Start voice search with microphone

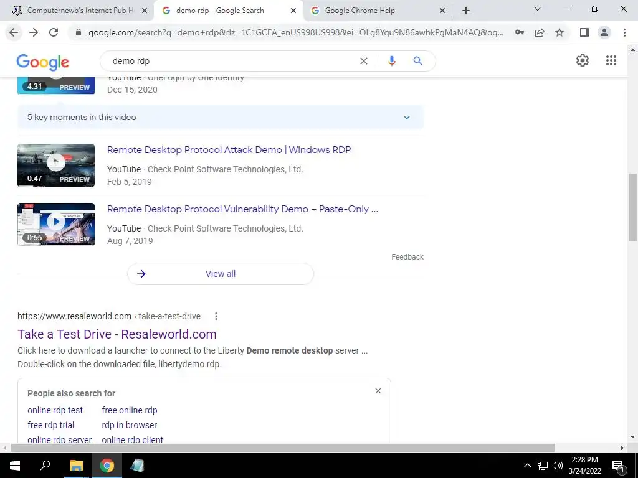(x=391, y=61)
